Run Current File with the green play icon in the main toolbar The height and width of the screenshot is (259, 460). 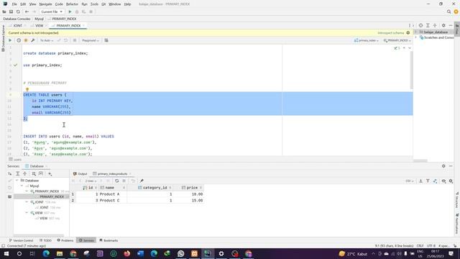tap(70, 12)
